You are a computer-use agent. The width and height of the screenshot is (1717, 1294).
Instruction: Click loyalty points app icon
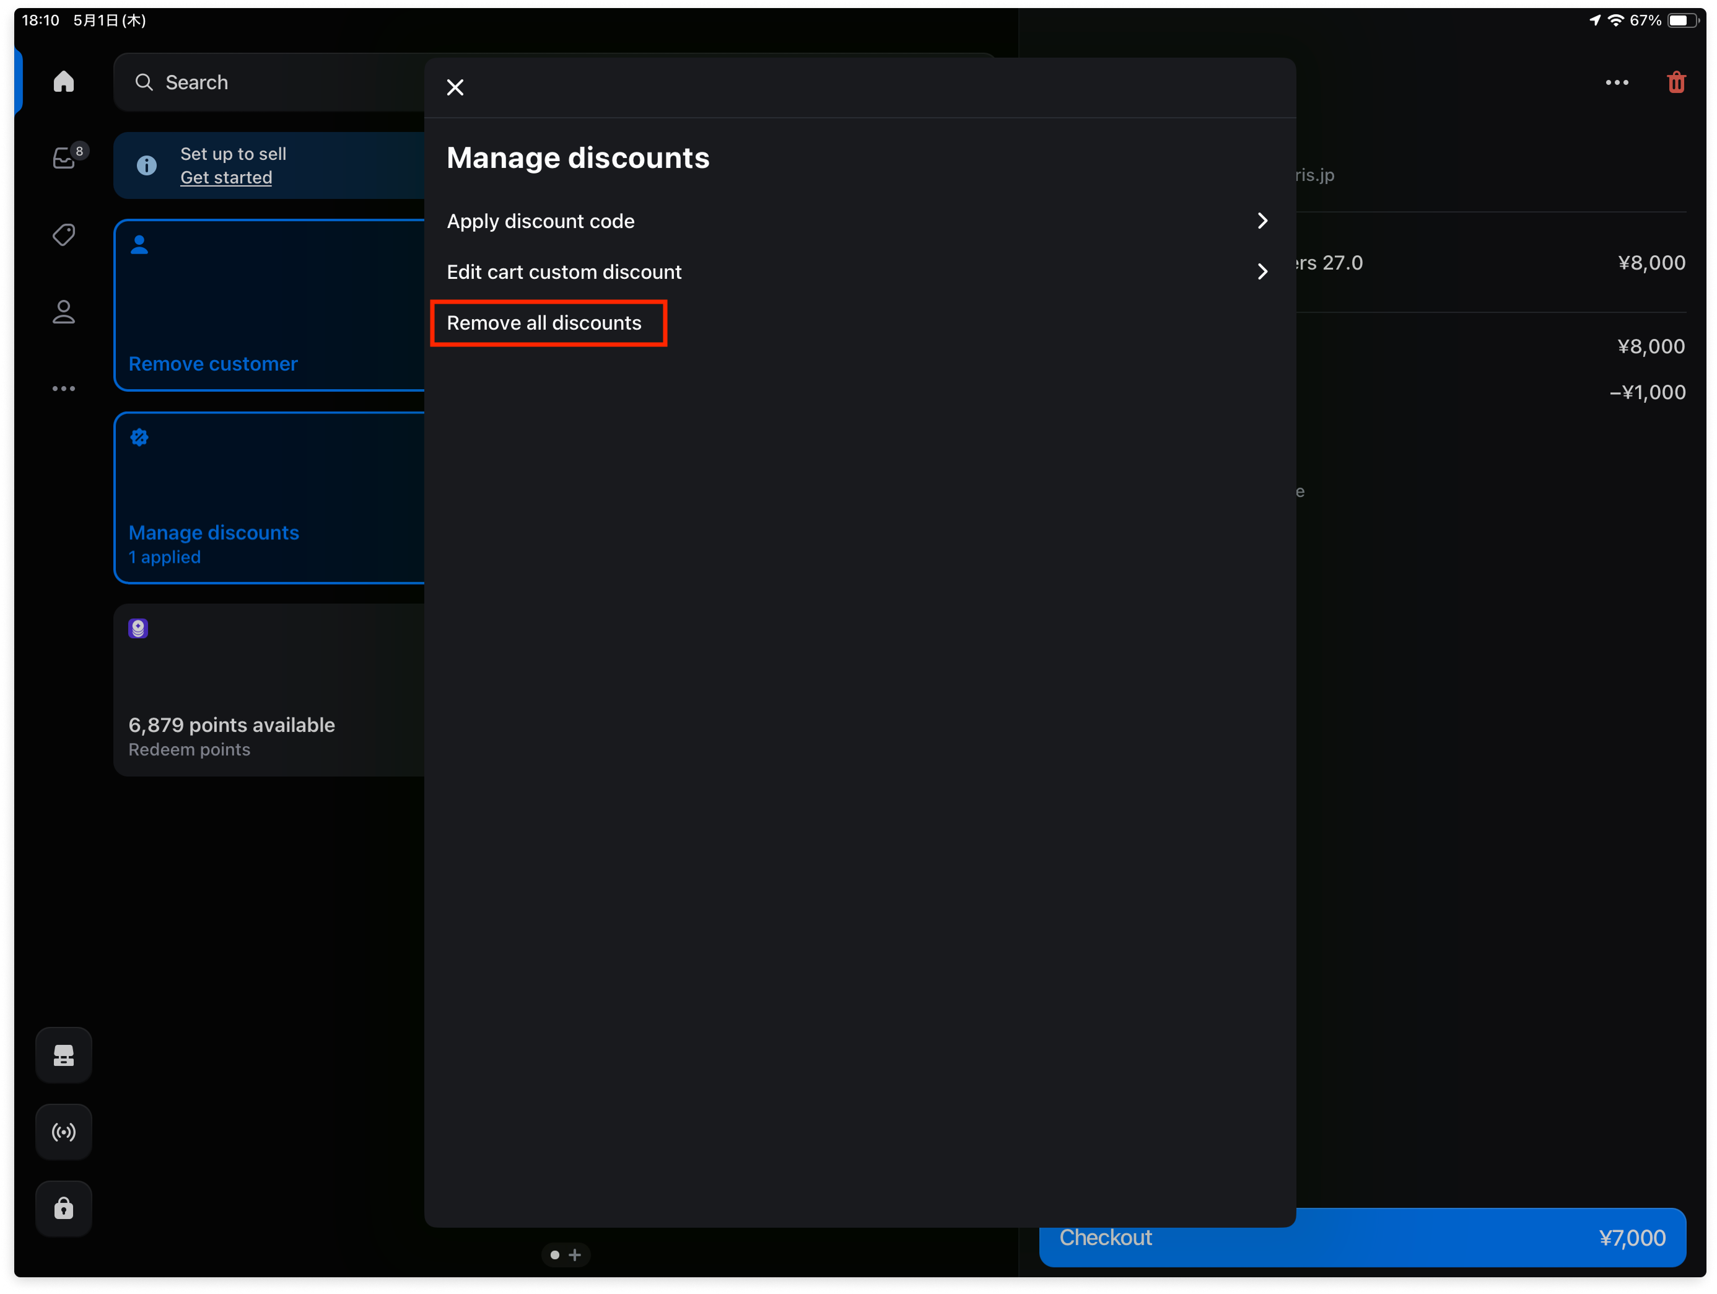click(138, 628)
